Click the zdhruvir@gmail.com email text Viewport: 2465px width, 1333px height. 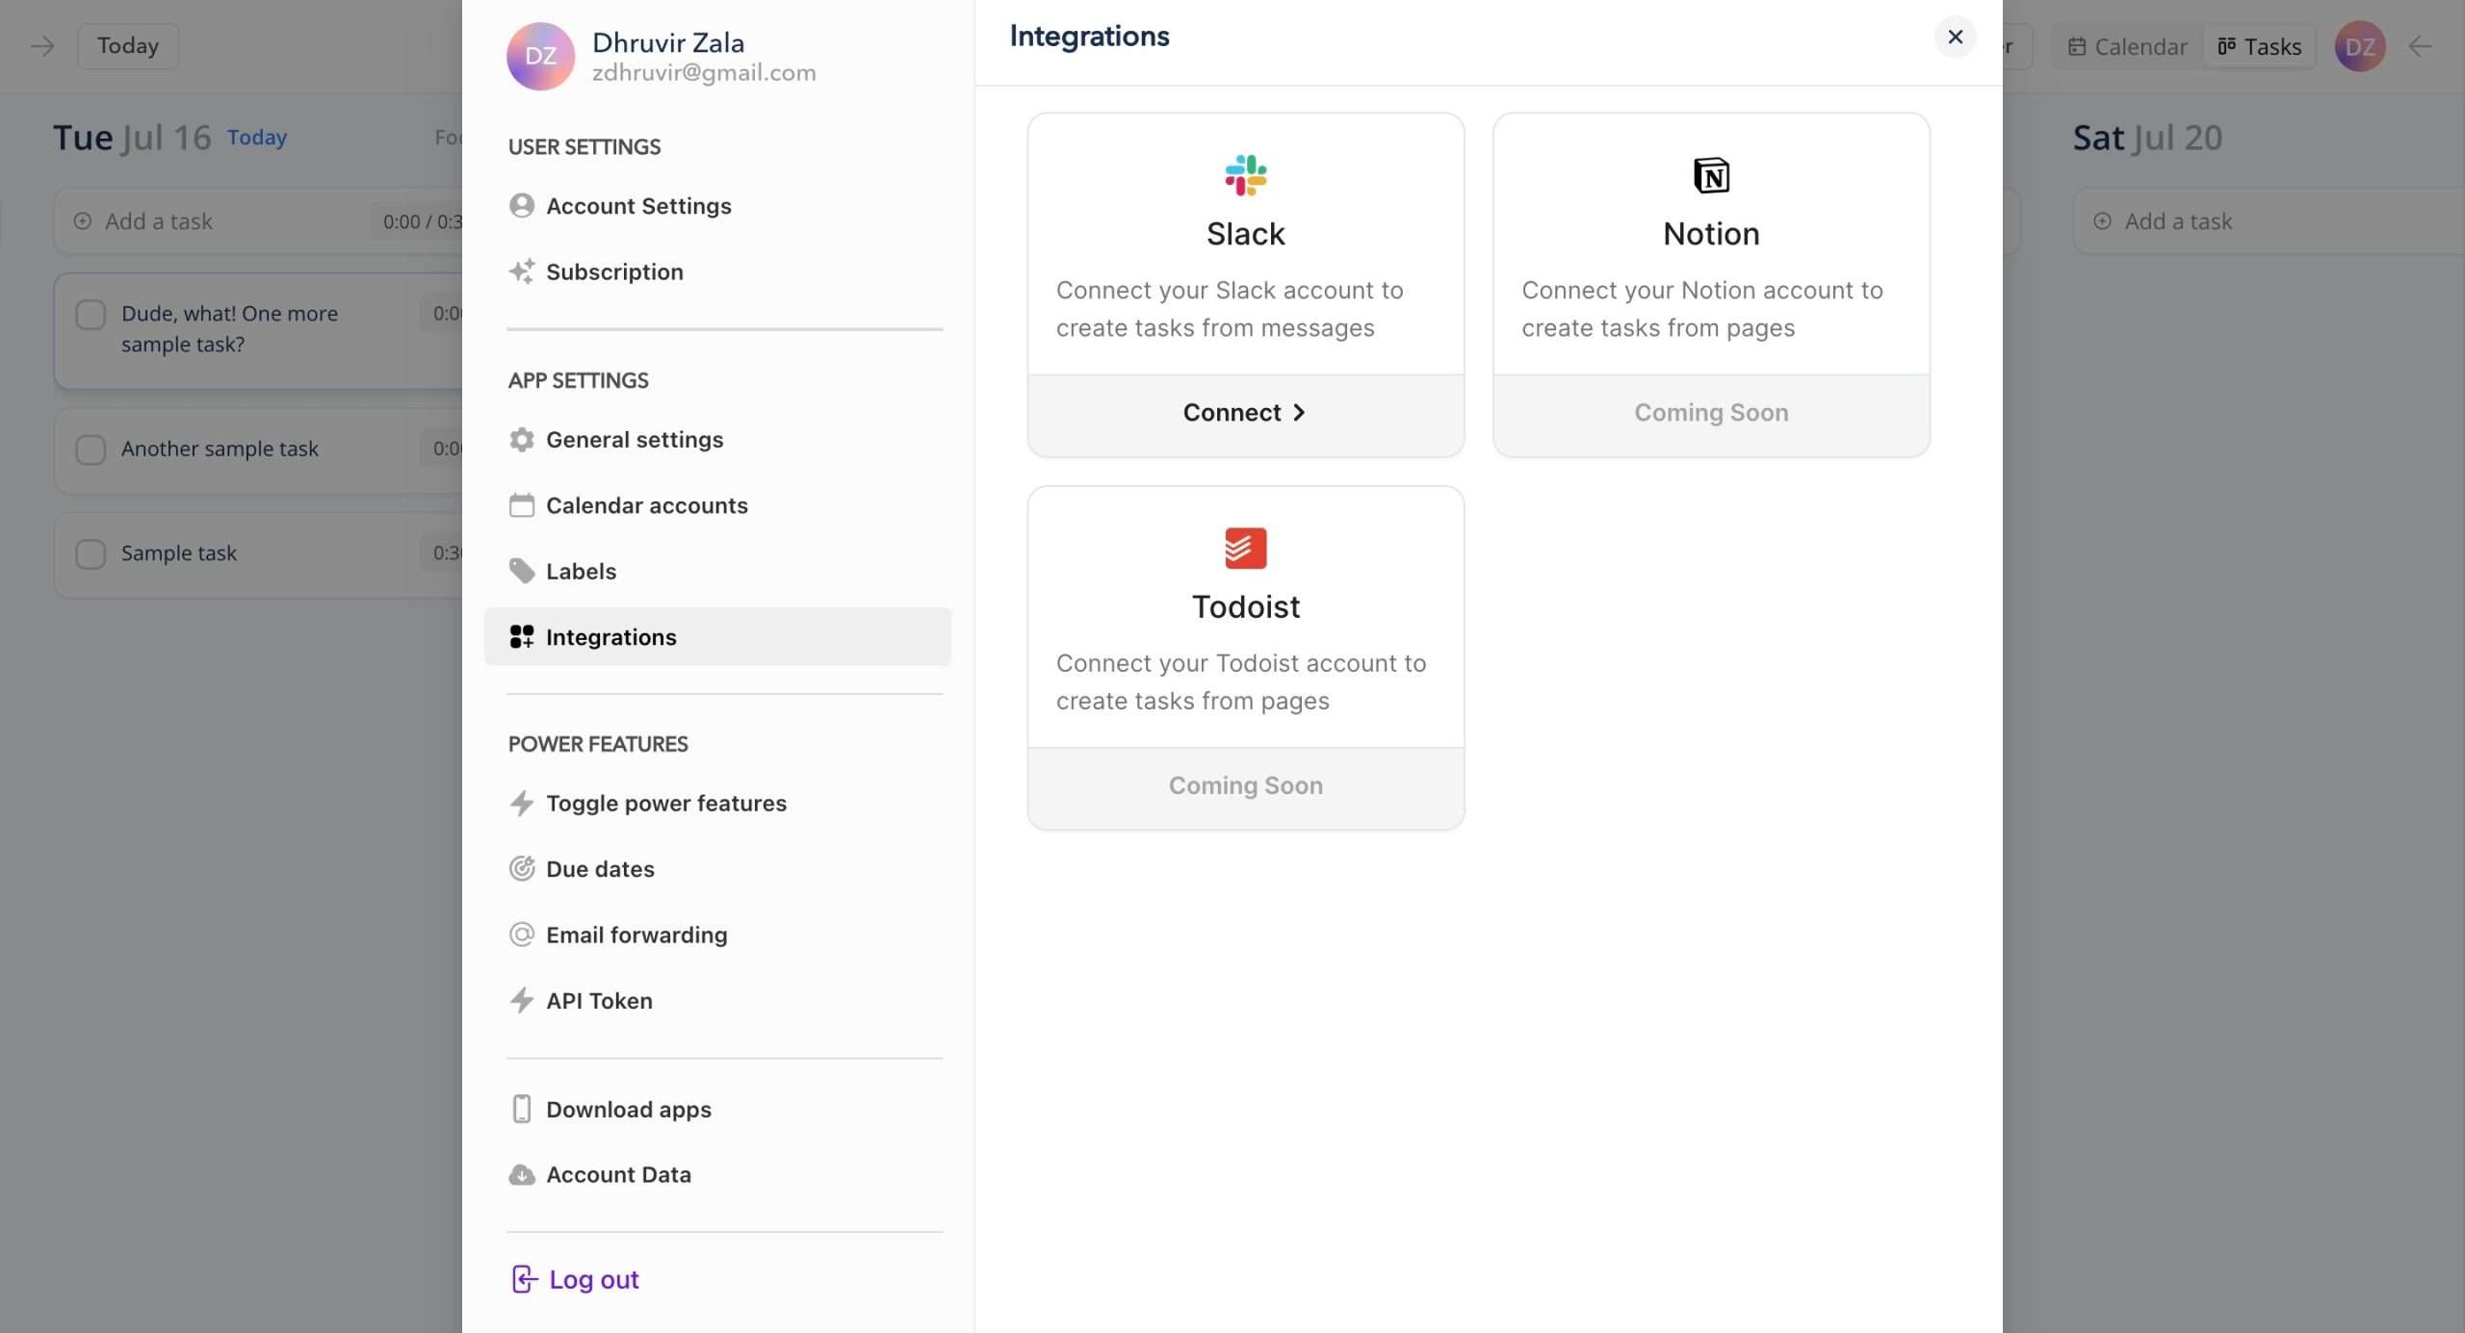point(704,73)
